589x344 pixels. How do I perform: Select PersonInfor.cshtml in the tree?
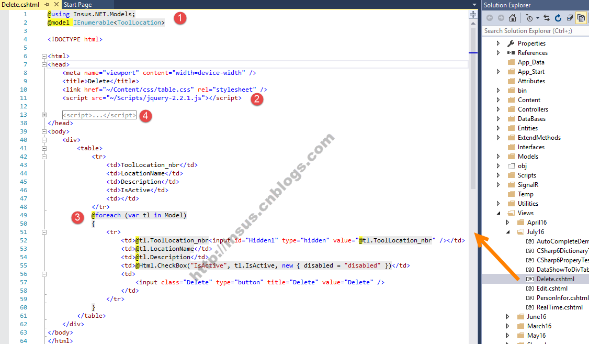563,298
